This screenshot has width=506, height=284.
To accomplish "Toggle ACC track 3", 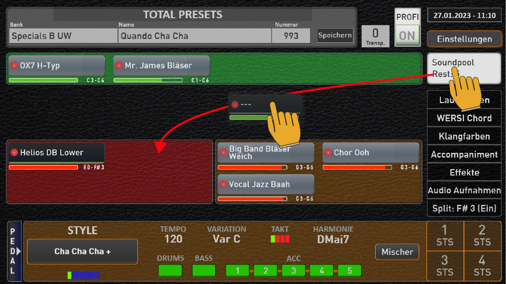I will (x=293, y=271).
